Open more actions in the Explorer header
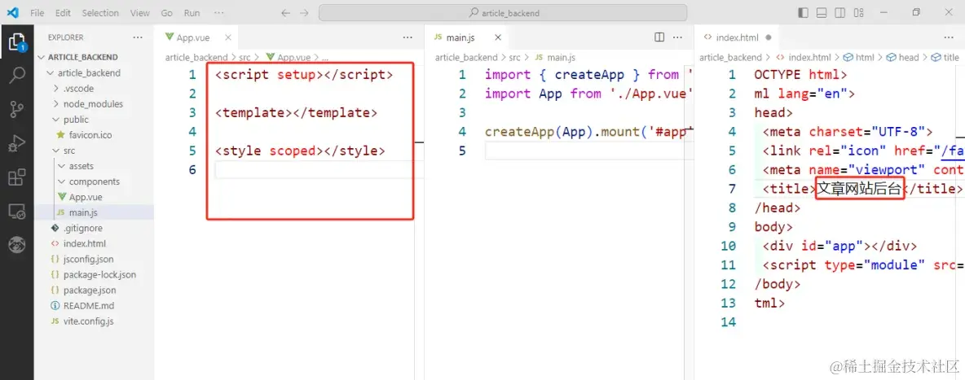Screen dimensions: 965x380 137,37
